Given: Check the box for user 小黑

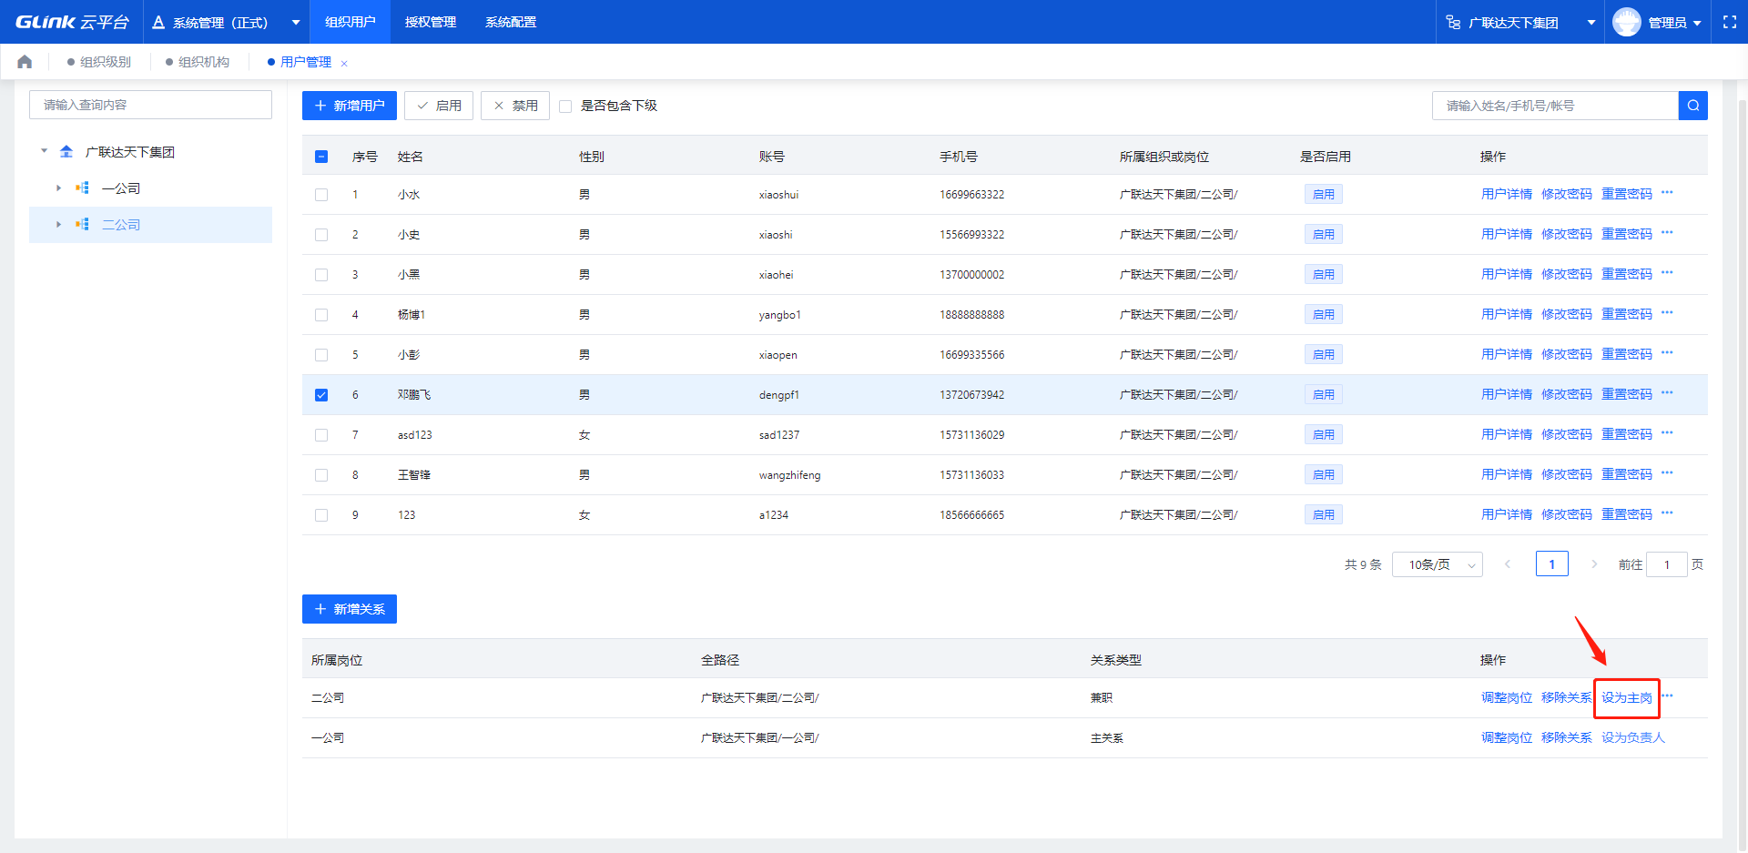Looking at the screenshot, I should click(x=321, y=275).
